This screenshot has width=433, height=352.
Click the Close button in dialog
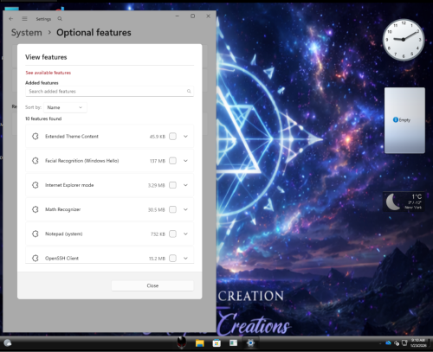tap(152, 285)
